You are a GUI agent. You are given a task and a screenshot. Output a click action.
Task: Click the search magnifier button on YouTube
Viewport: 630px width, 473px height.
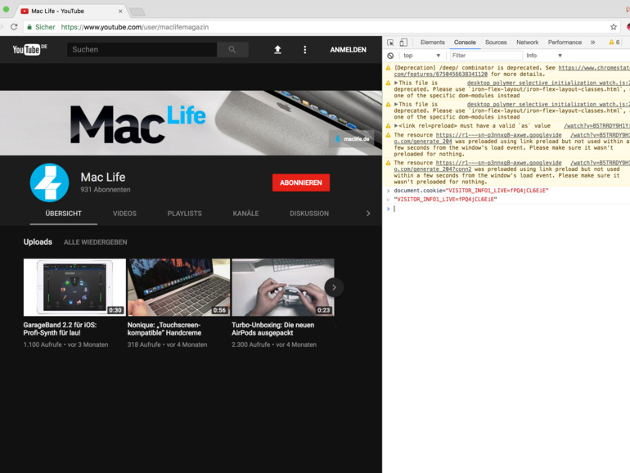tap(232, 50)
